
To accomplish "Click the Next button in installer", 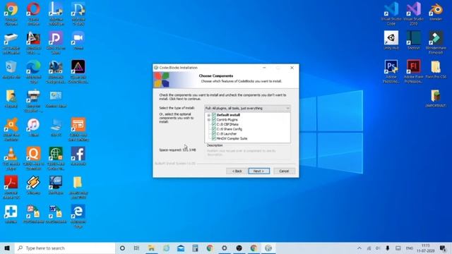I will 259,171.
